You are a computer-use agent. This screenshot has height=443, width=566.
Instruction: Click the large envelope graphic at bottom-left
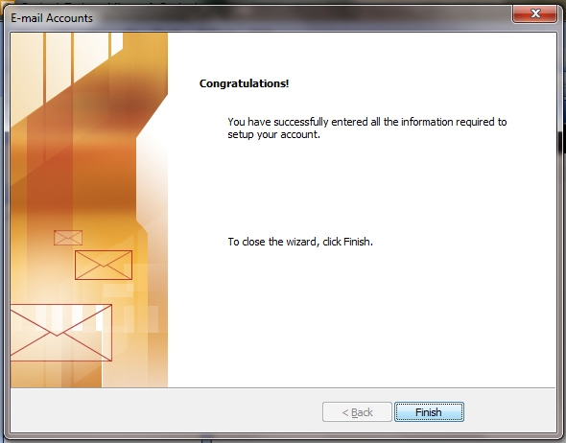pyautogui.click(x=60, y=333)
